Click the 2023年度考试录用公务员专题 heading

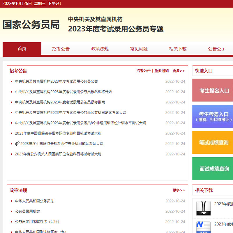tap(116, 29)
